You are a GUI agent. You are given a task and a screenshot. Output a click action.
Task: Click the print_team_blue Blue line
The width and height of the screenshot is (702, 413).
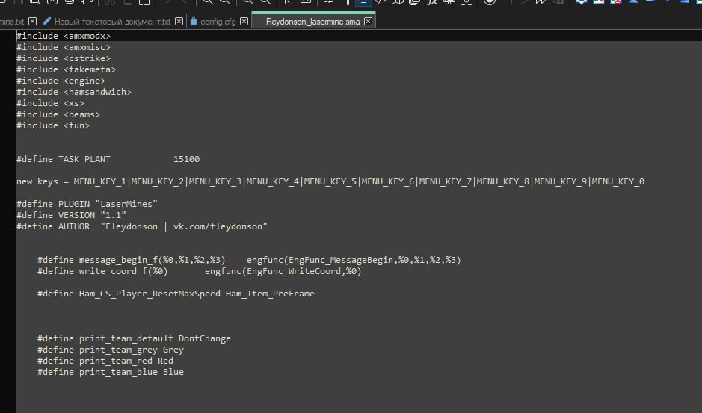click(111, 371)
